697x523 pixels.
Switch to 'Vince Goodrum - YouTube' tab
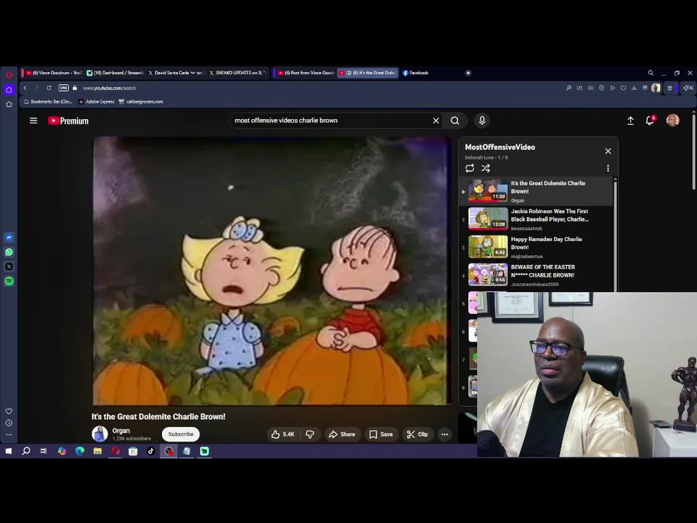tap(53, 73)
